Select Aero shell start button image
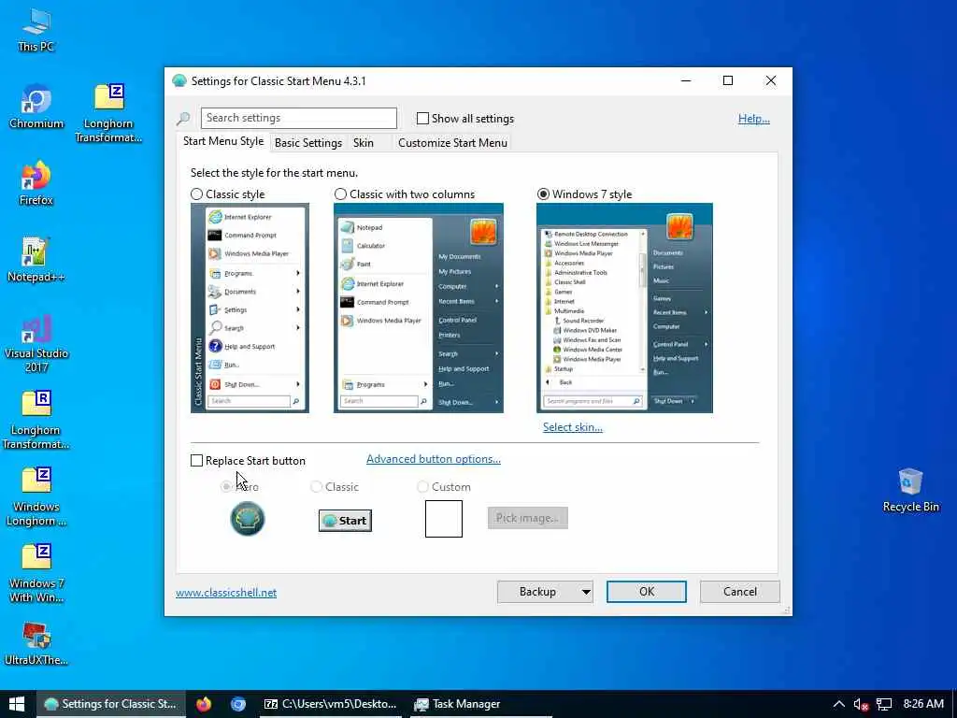 [247, 518]
